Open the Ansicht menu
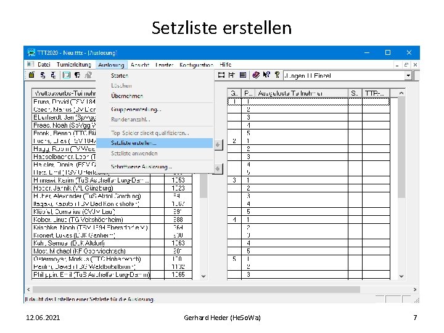The height and width of the screenshot is (333, 444). (140, 65)
